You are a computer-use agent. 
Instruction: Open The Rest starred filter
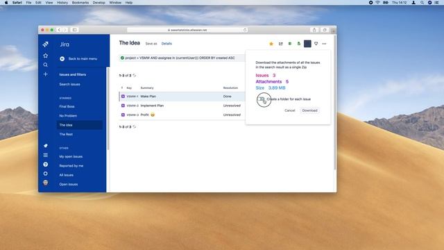tap(66, 134)
